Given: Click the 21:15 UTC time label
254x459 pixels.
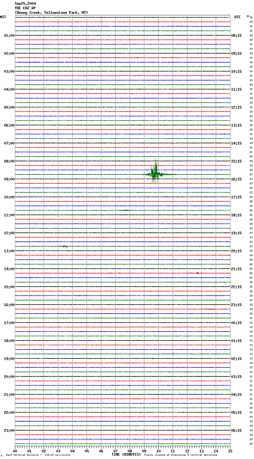Looking at the screenshot, I should pos(236,269).
